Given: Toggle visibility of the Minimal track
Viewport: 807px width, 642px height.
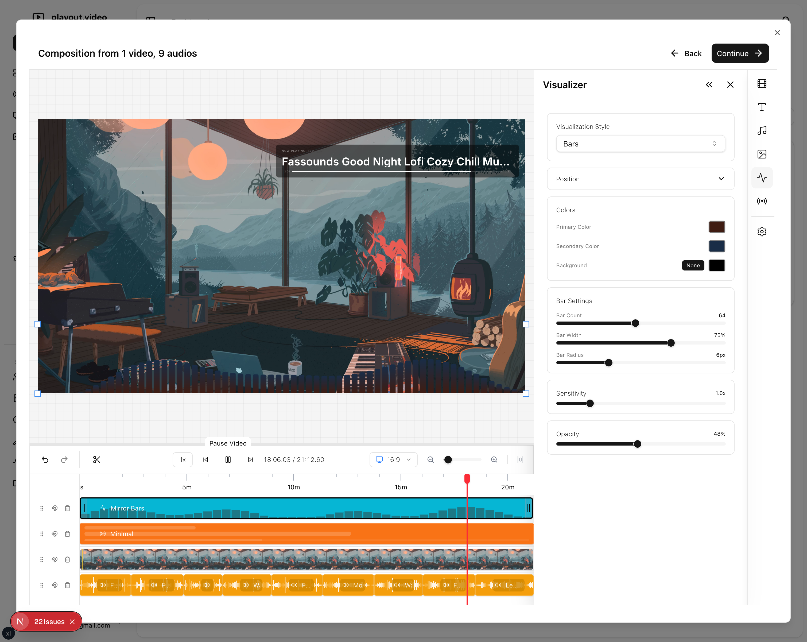Looking at the screenshot, I should tap(55, 534).
